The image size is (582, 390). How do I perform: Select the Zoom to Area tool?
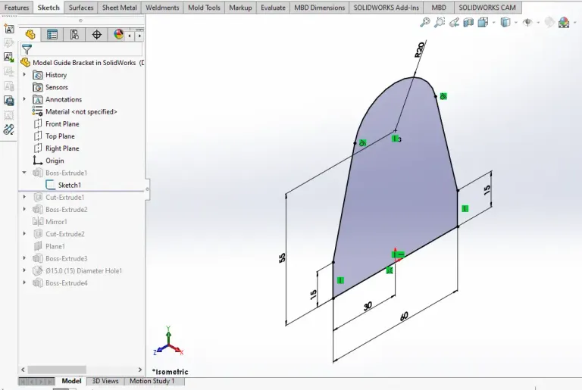(440, 23)
